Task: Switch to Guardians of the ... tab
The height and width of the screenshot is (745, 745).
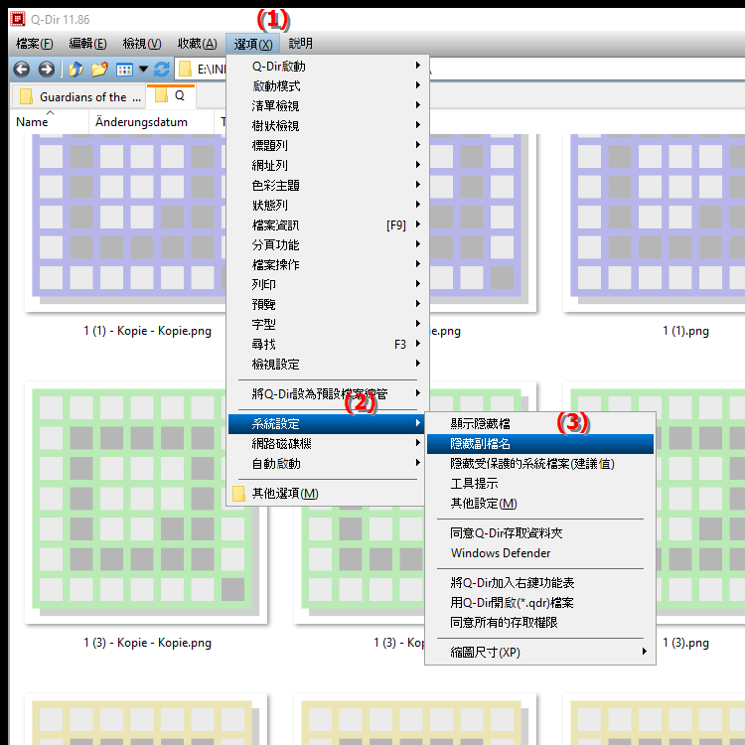Action: [79, 97]
